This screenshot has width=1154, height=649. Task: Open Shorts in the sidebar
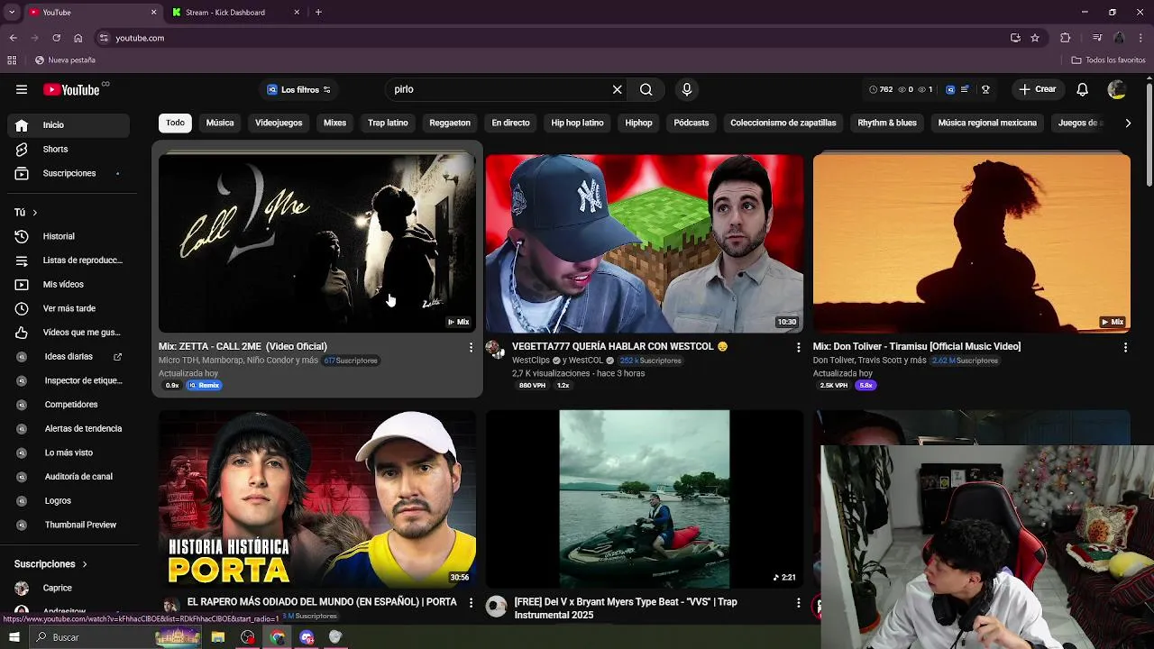[69, 149]
